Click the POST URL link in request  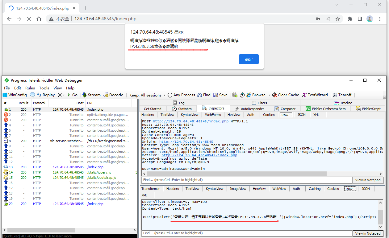pyautogui.click(x=191, y=121)
